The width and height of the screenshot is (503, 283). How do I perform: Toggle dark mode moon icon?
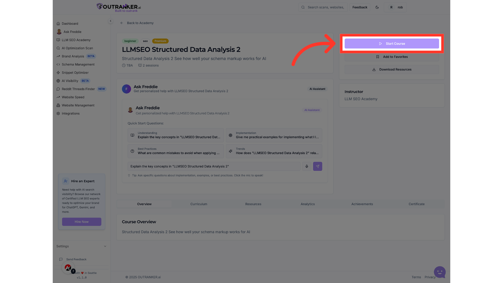(x=377, y=7)
